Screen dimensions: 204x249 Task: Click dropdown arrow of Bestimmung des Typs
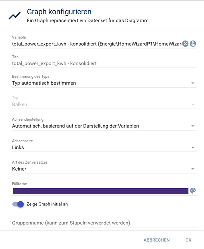[193, 83]
